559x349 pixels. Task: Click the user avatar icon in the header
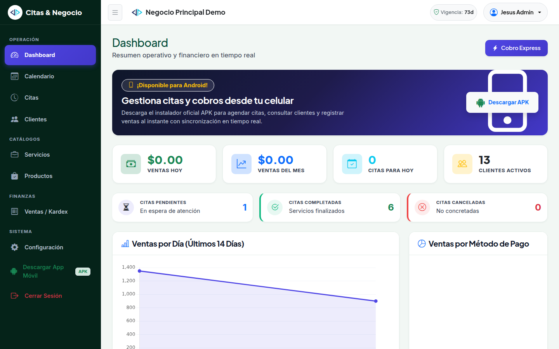pyautogui.click(x=494, y=12)
